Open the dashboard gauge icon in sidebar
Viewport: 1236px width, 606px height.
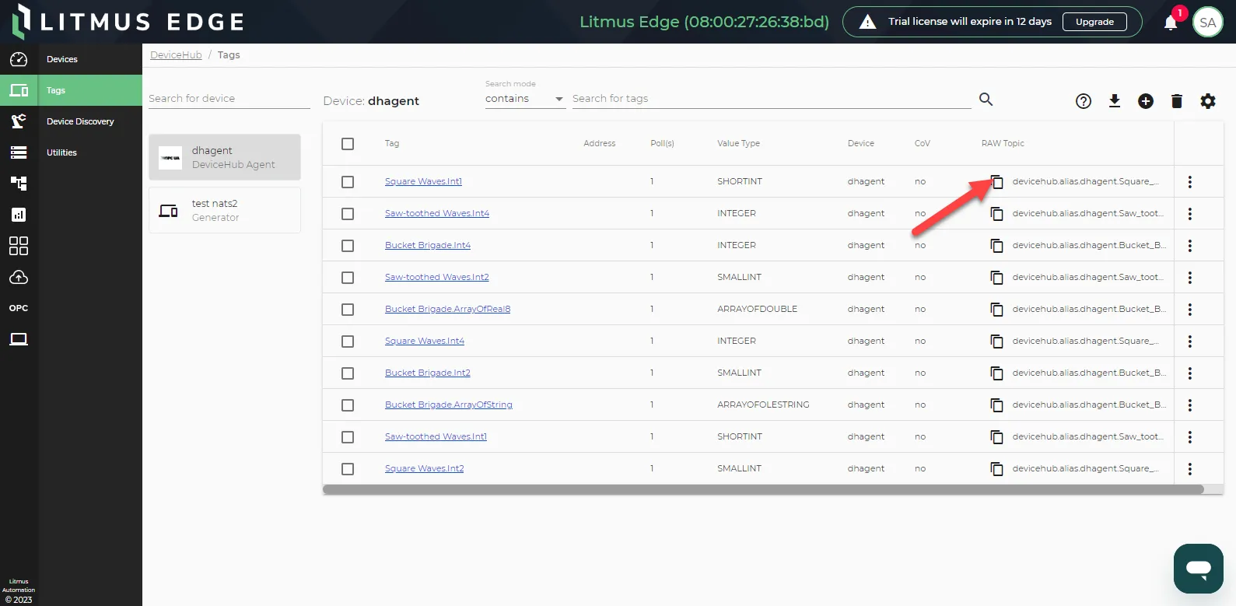[x=19, y=59]
